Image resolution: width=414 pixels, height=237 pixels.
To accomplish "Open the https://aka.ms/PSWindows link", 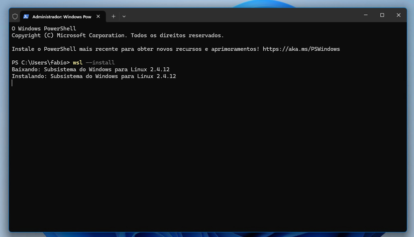I will 301,49.
